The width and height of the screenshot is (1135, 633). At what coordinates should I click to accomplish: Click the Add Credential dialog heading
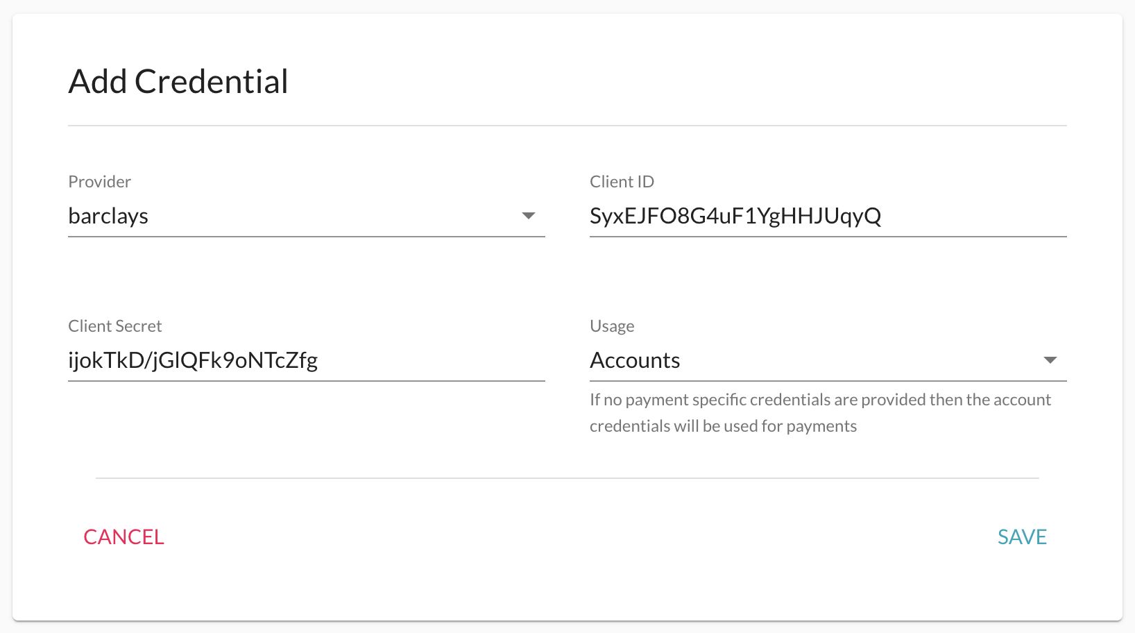click(178, 81)
